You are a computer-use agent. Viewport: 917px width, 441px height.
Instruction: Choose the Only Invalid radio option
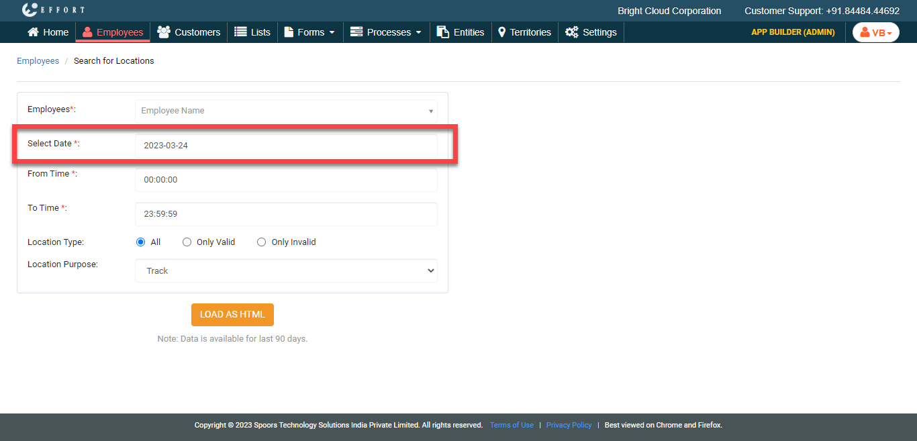point(262,242)
